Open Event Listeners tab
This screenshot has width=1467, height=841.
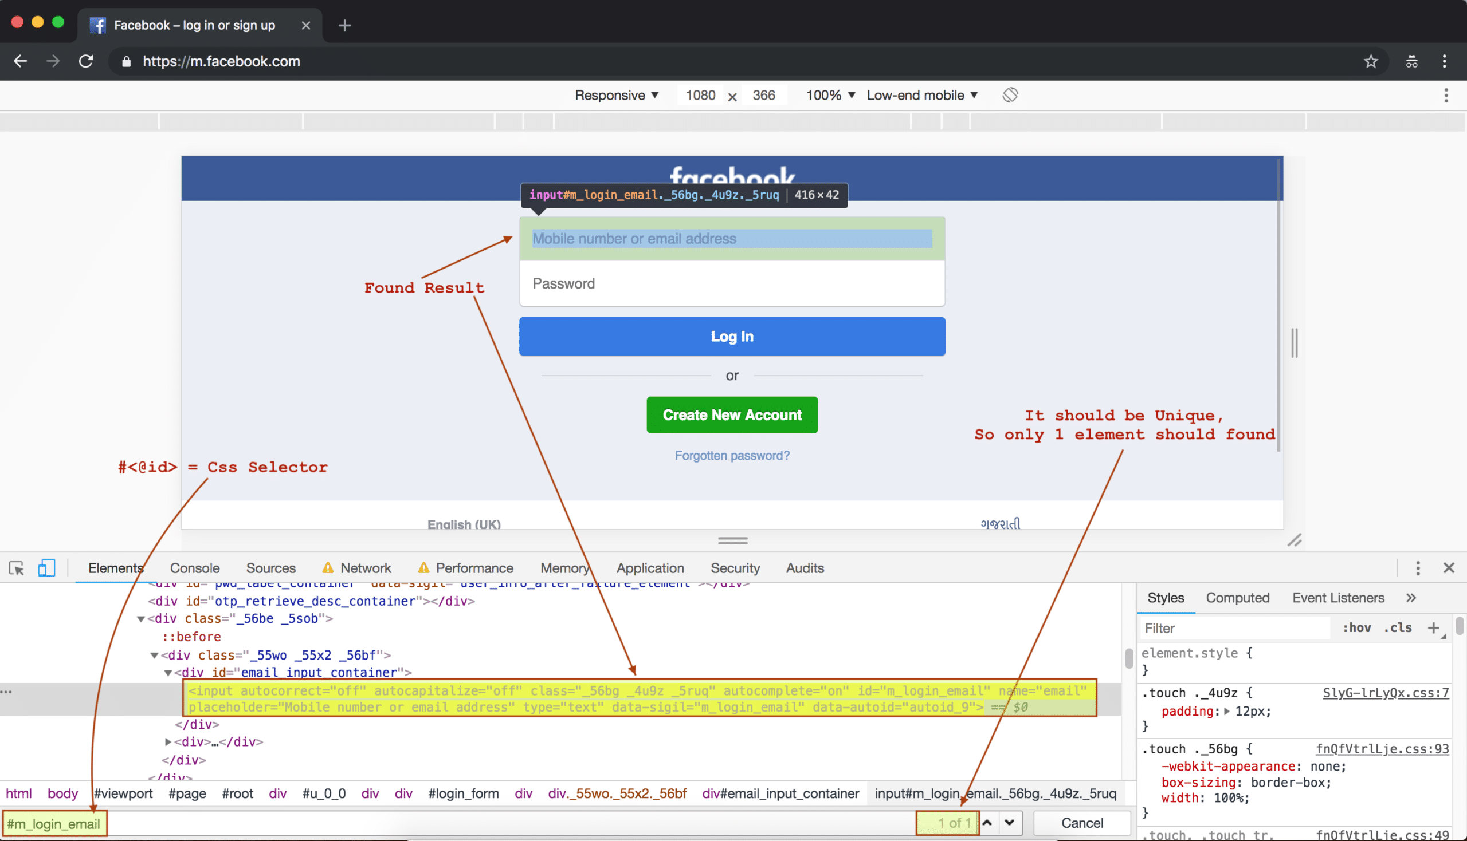(x=1338, y=598)
